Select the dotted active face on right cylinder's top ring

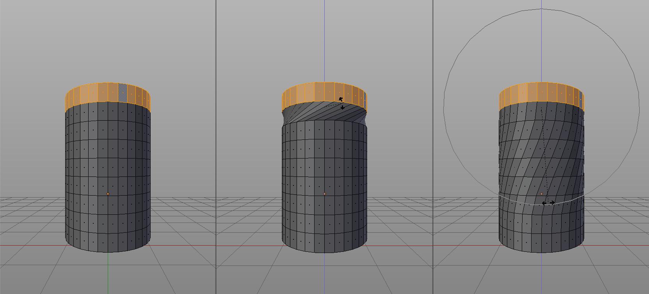click(581, 100)
